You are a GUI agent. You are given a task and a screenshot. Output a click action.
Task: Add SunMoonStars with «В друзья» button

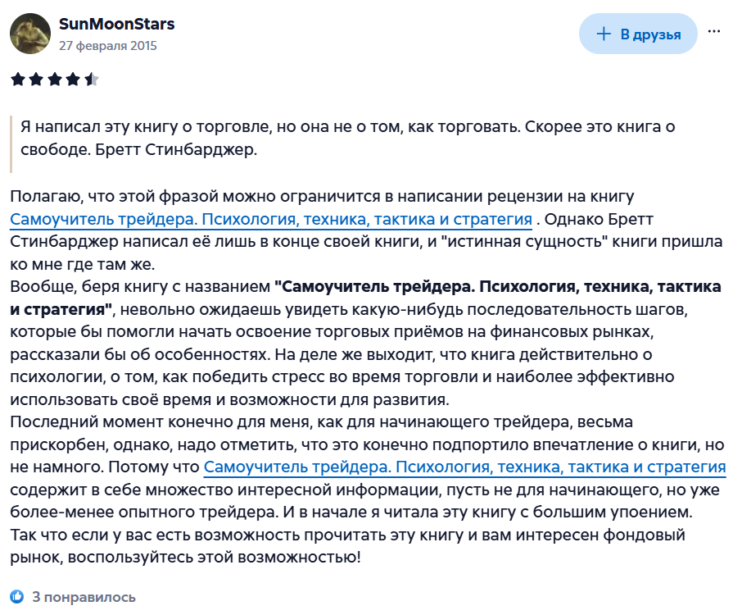[638, 34]
